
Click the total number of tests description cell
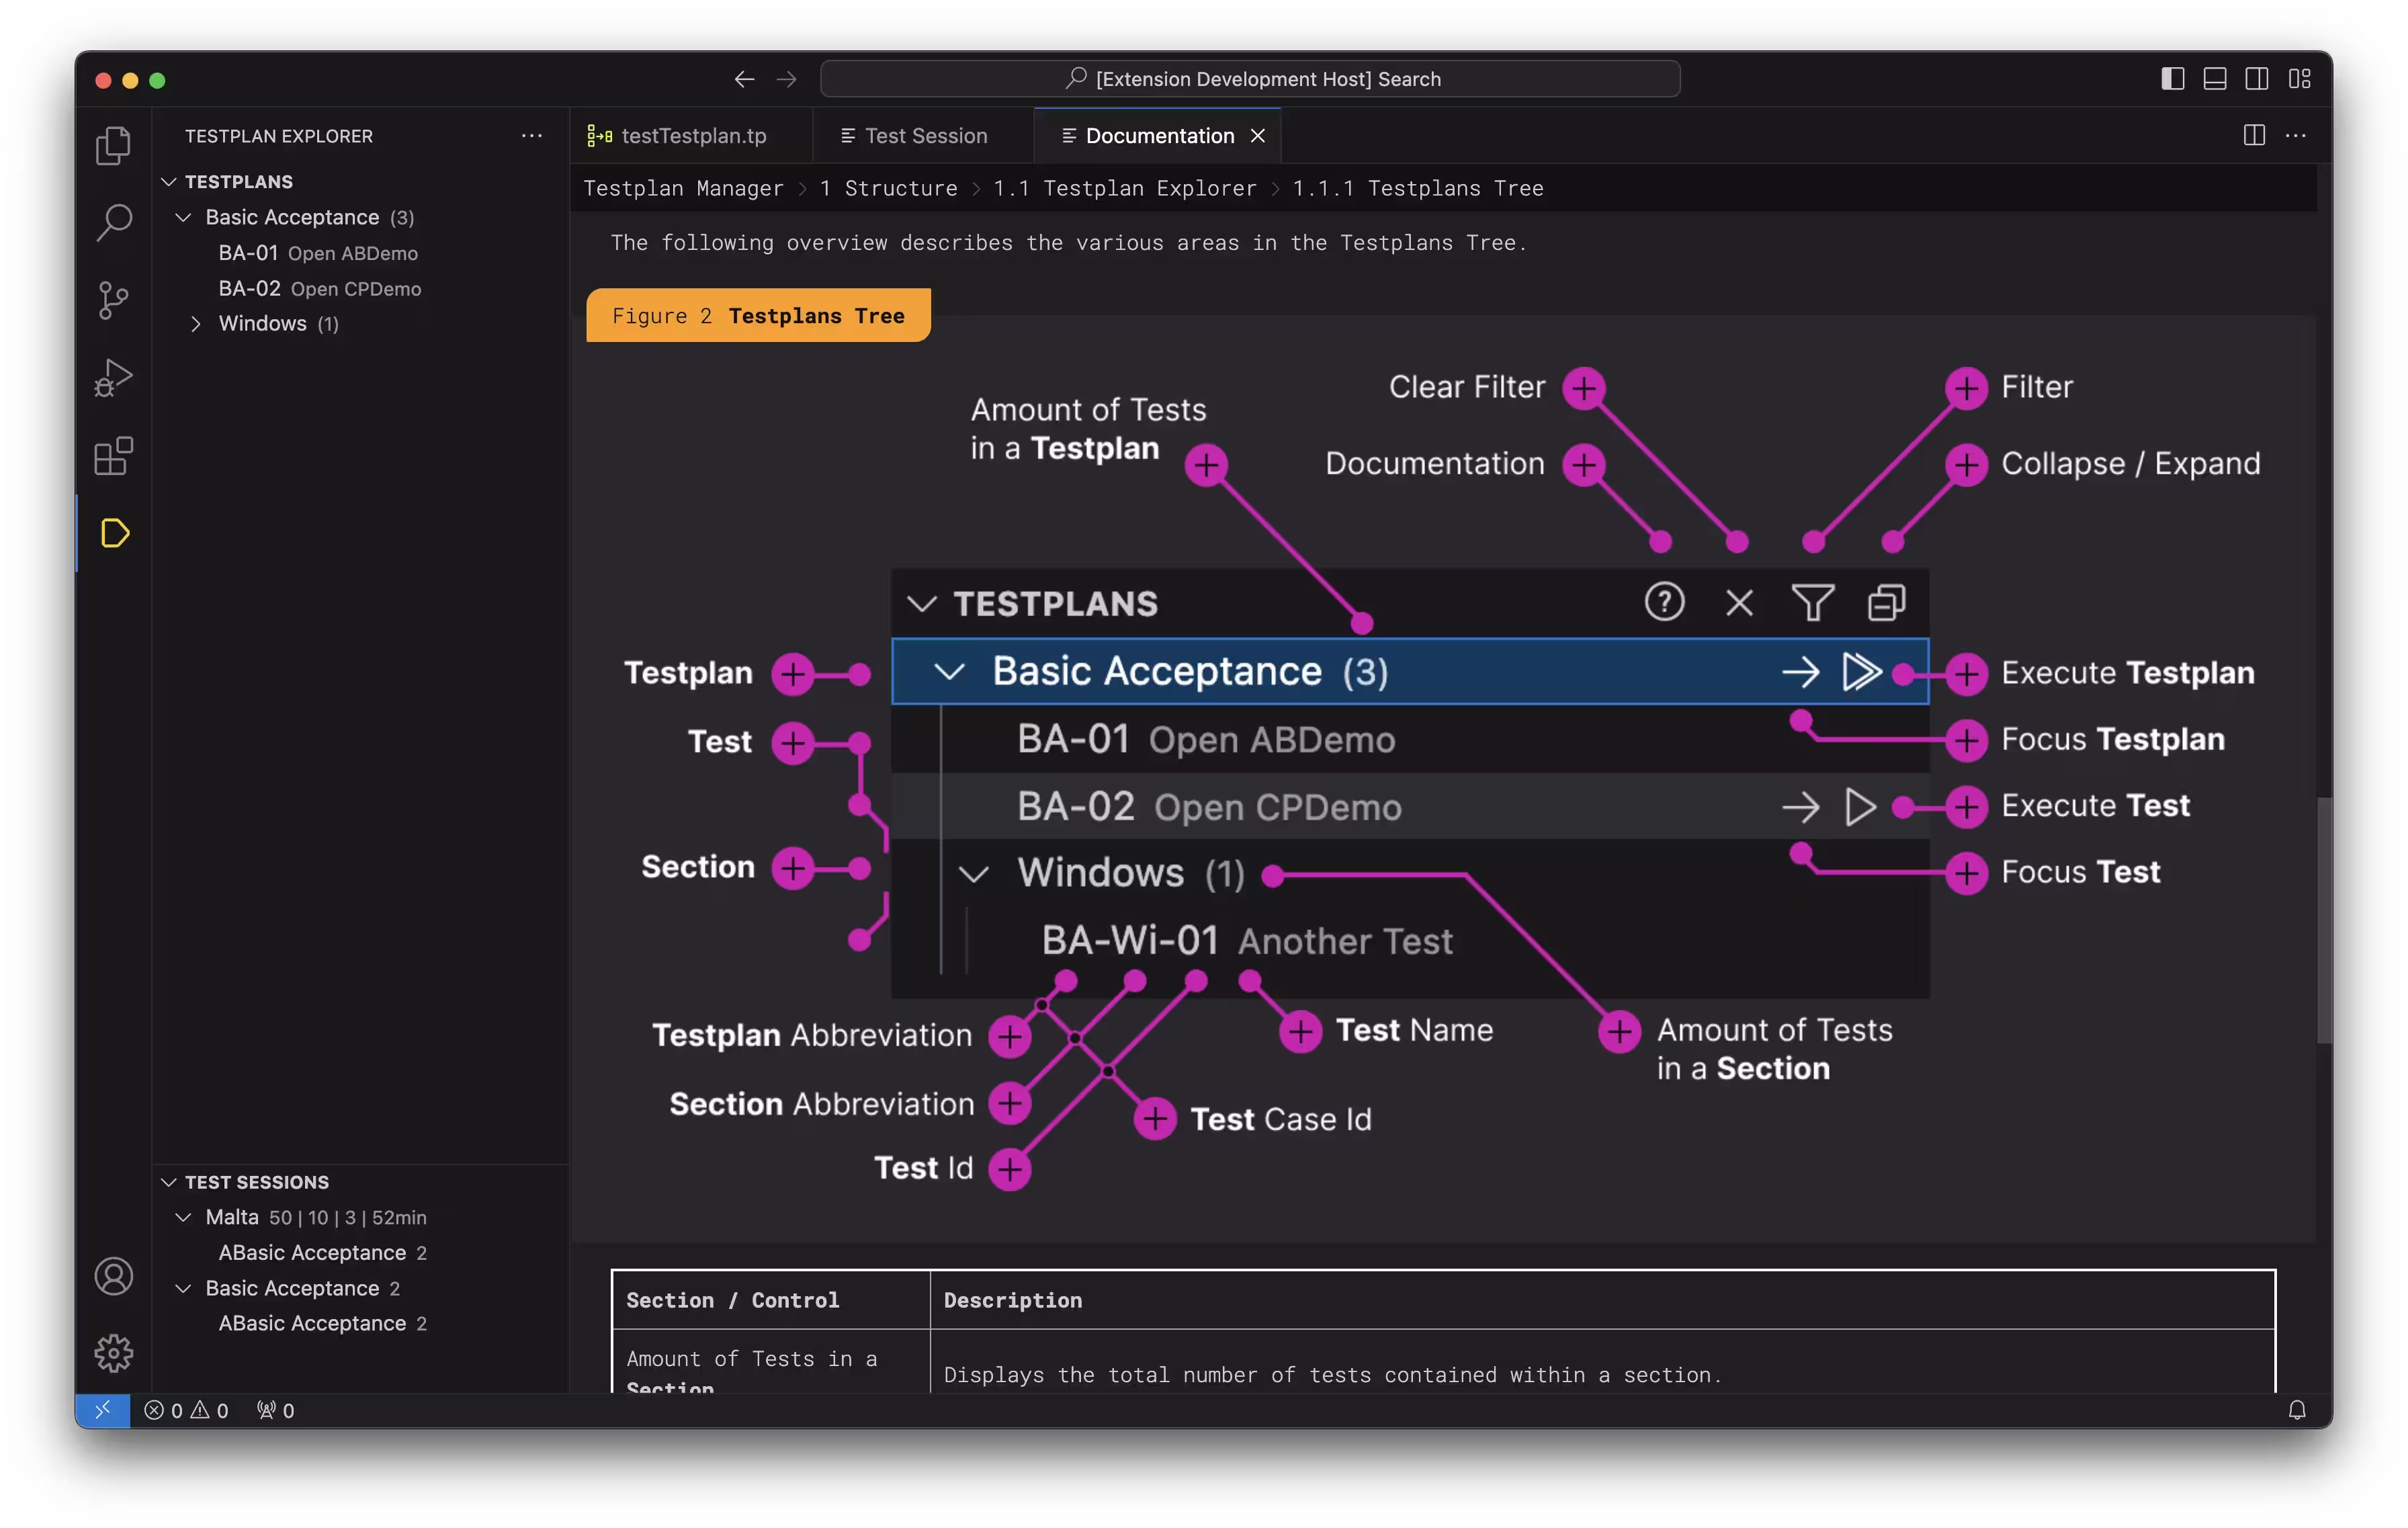click(x=1602, y=1362)
